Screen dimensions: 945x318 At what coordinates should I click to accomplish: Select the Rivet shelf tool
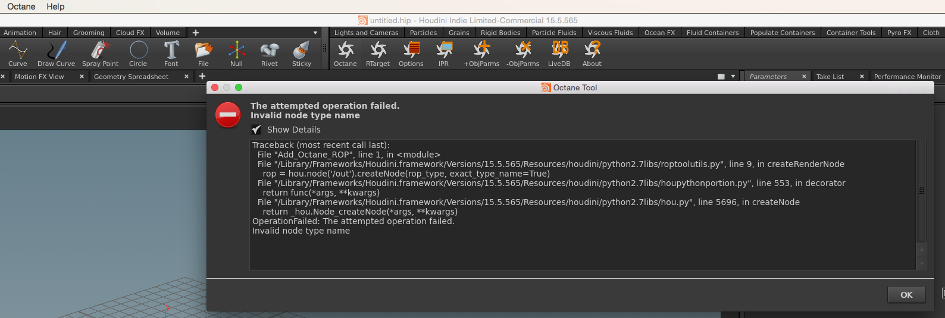pos(270,53)
